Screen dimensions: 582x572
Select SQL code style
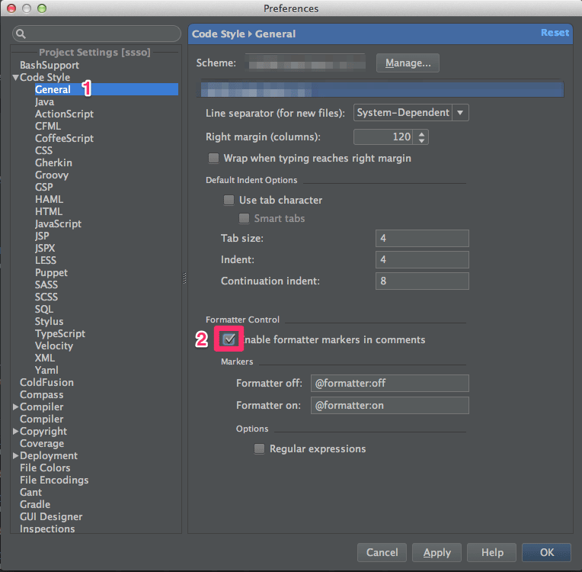coord(44,309)
